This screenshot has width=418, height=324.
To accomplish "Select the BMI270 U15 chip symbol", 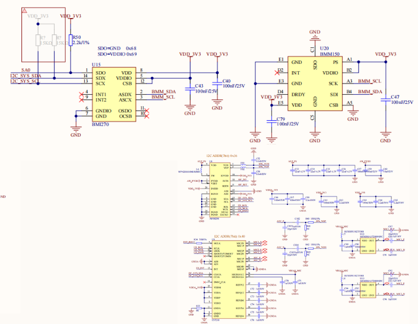I will pos(113,94).
